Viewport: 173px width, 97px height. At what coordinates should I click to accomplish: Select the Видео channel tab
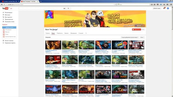click(53, 33)
